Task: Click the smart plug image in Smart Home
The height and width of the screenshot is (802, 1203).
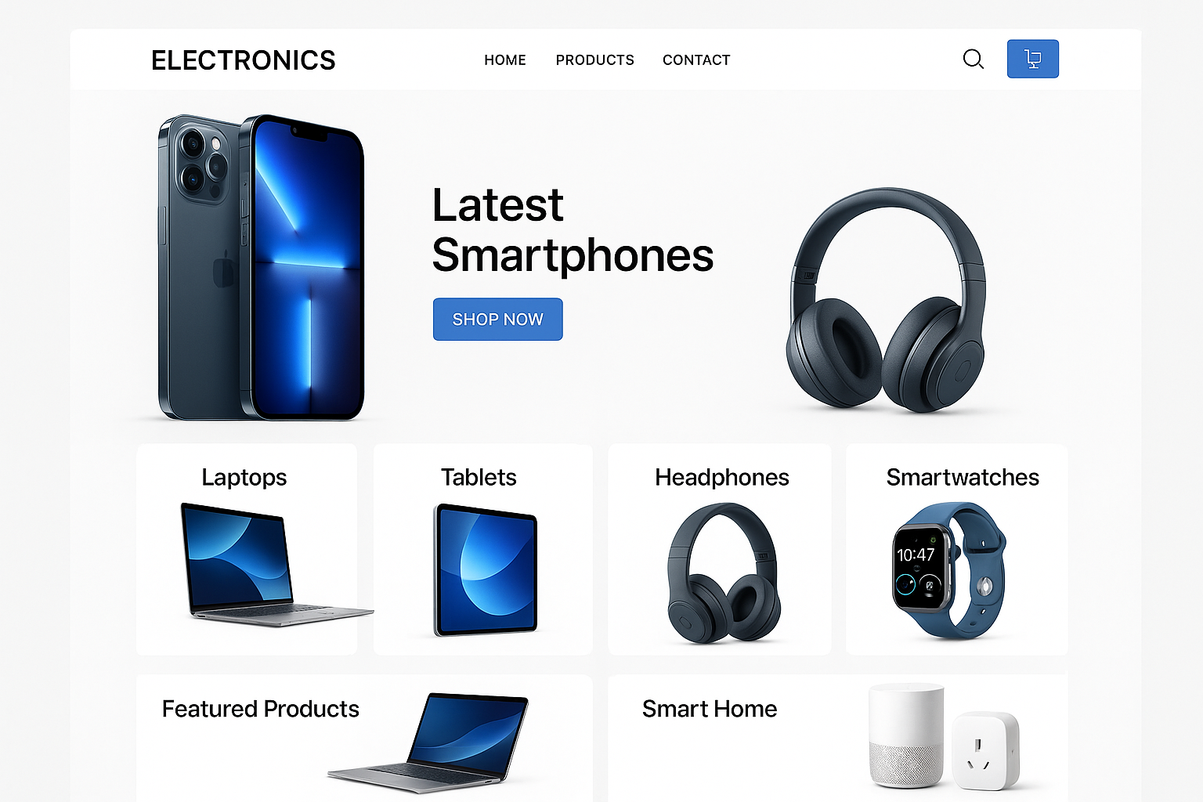Action: (x=986, y=750)
